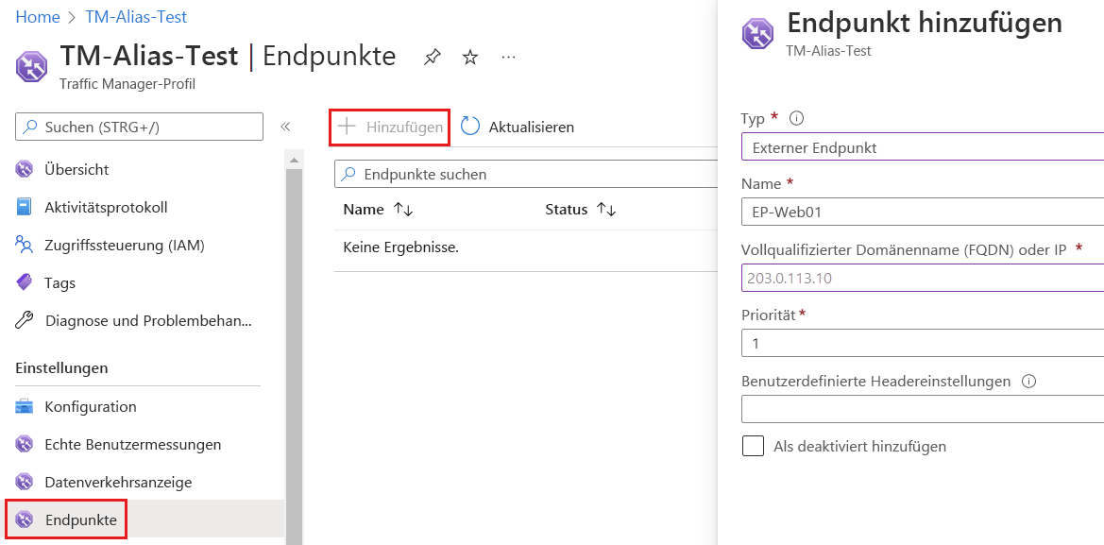The image size is (1104, 545).
Task: Enable the Als deaktiviert hinzufügen checkbox
Action: [753, 446]
